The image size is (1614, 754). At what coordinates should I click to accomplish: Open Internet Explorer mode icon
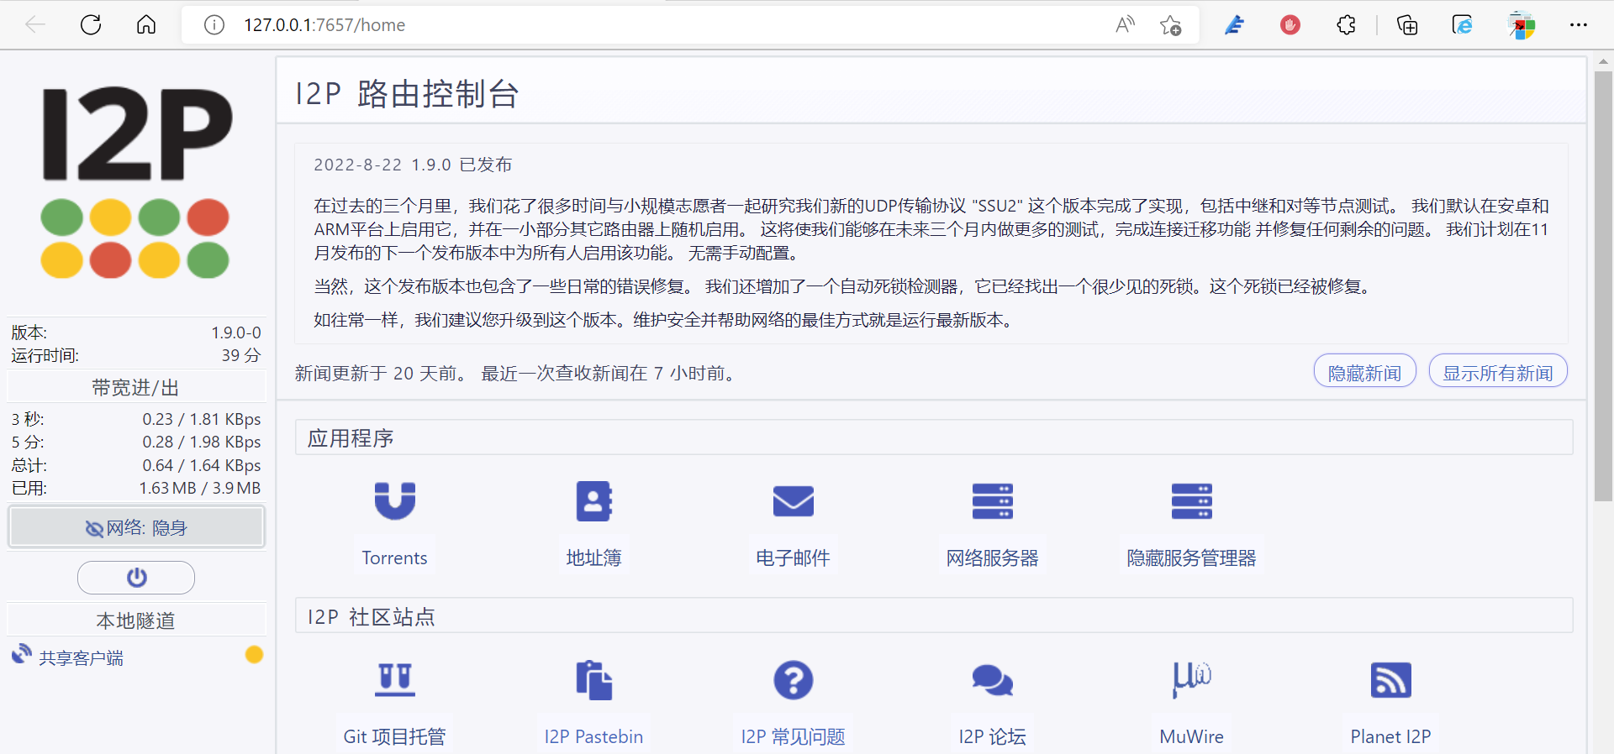1463,25
